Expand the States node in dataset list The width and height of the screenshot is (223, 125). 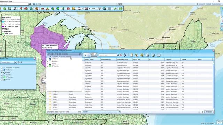click(48, 64)
